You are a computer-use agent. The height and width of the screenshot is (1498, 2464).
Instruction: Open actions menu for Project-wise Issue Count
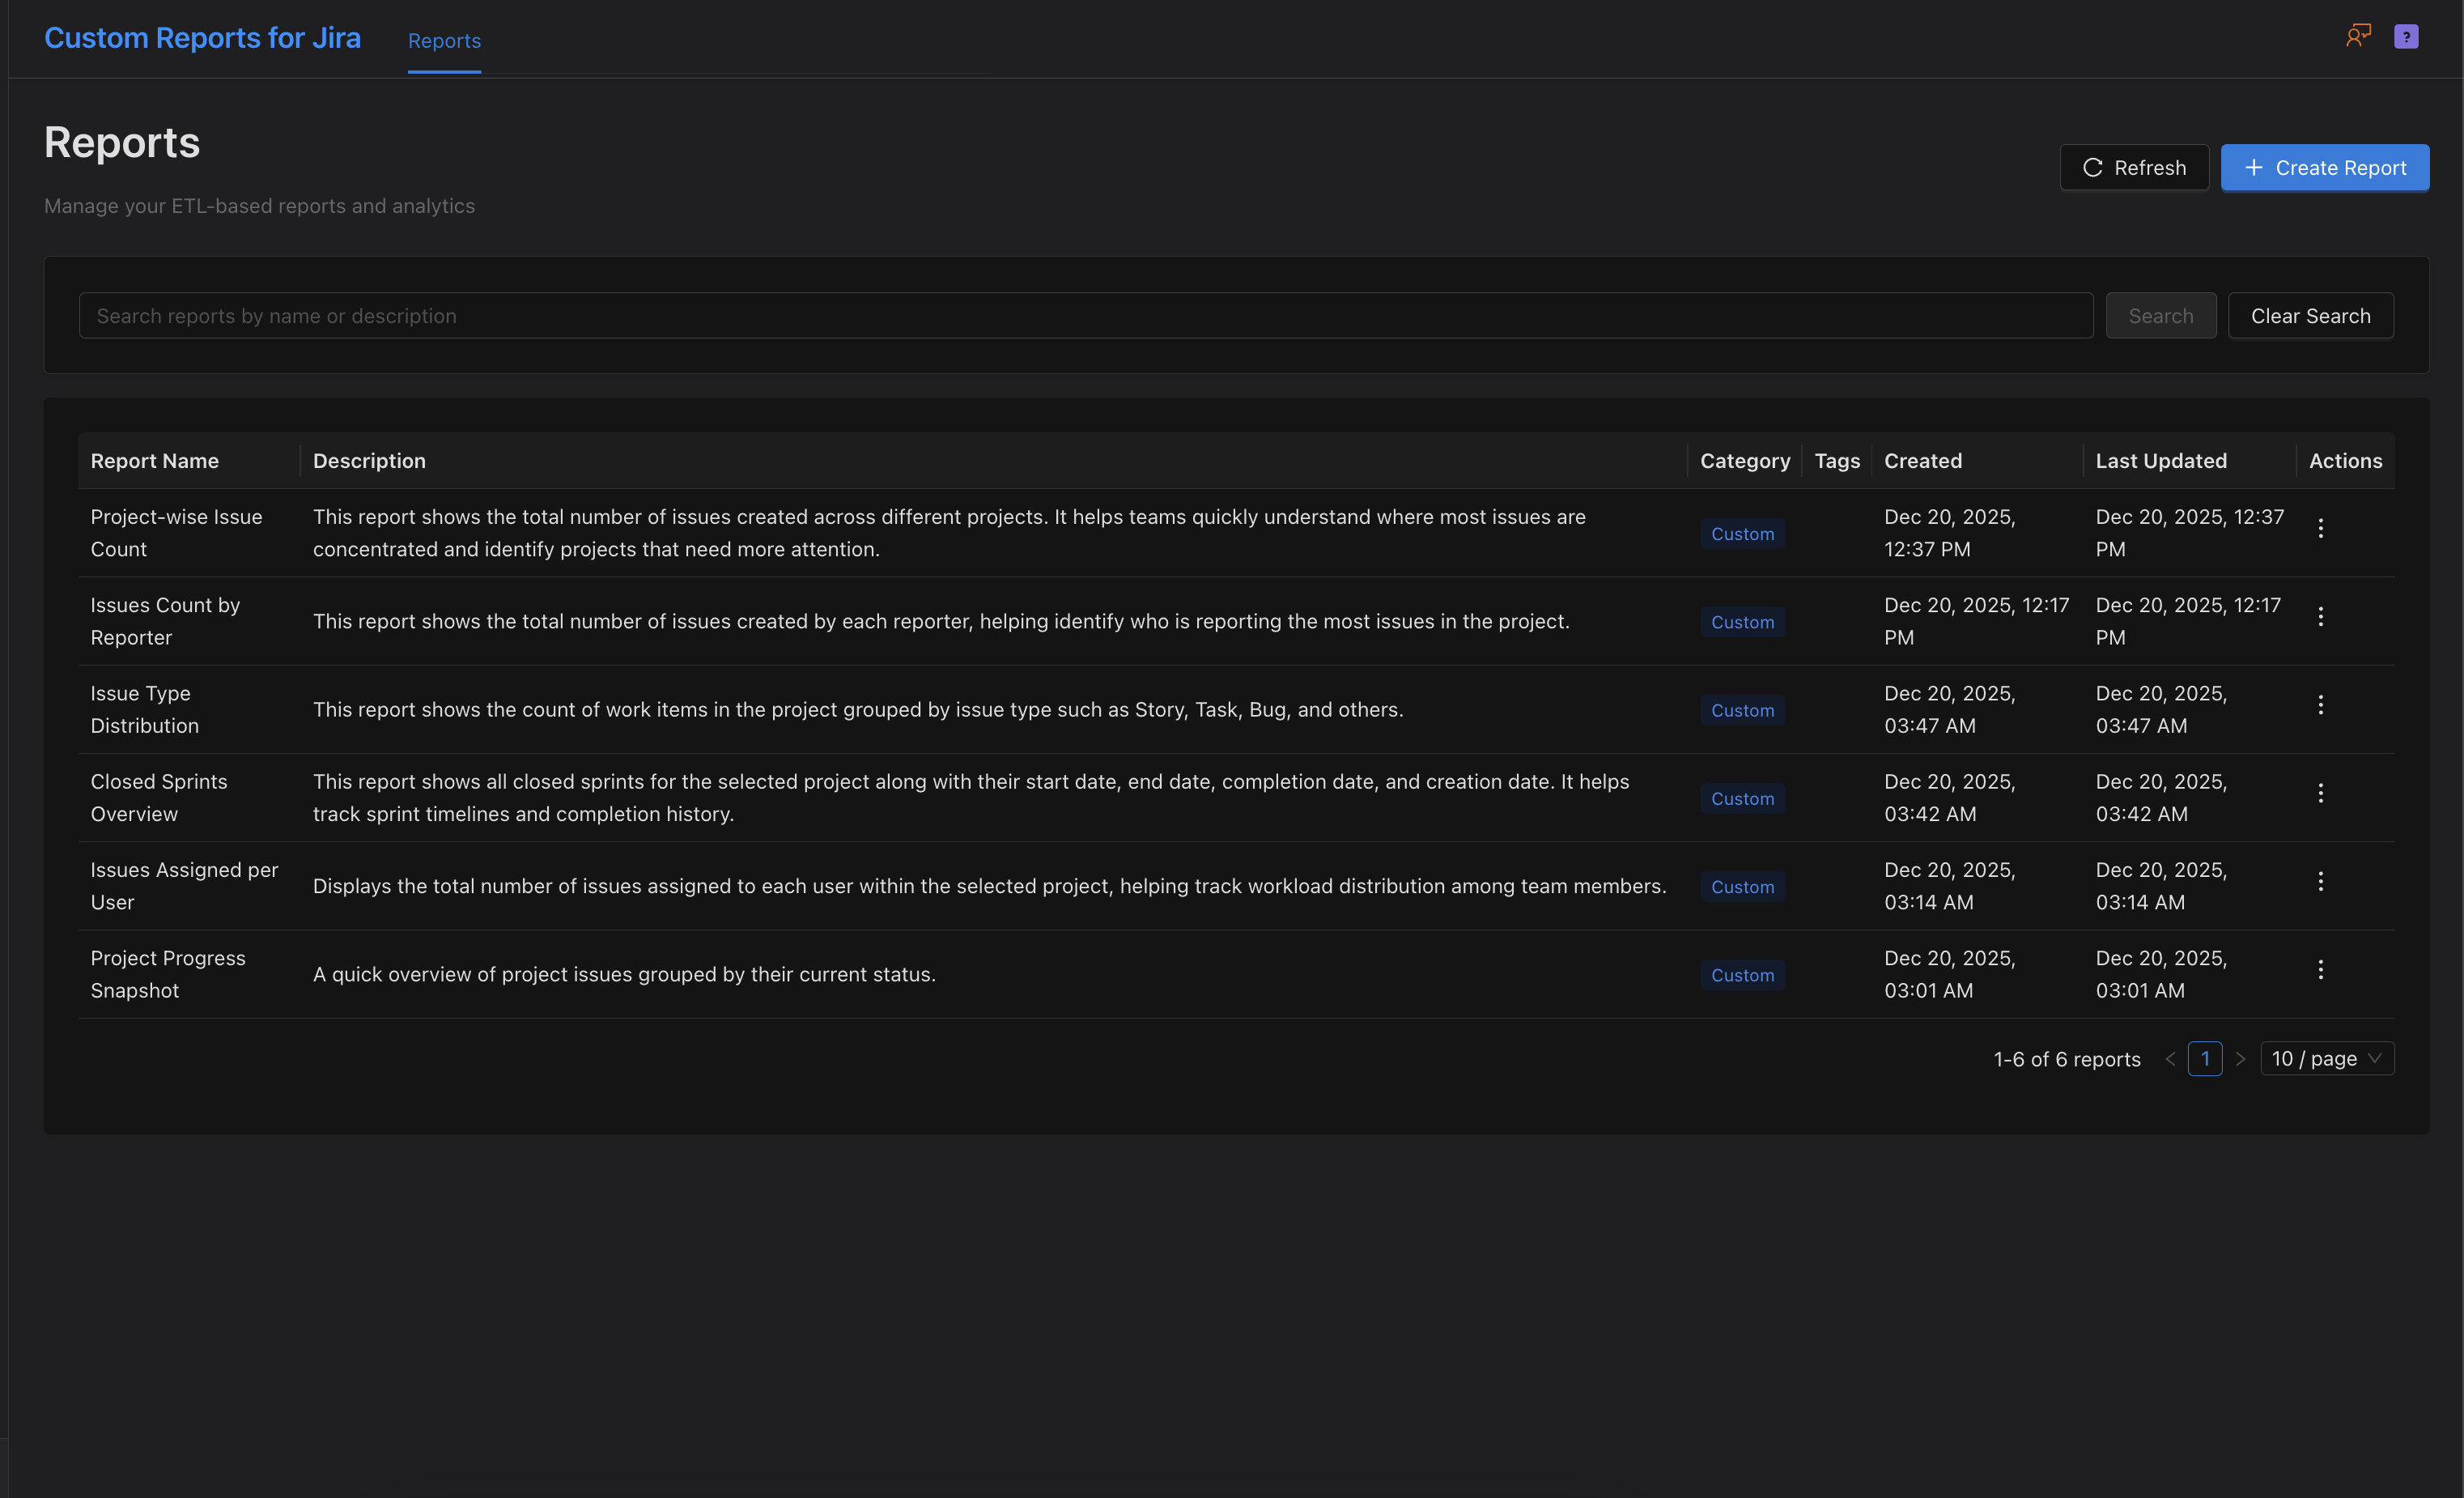coord(2321,528)
